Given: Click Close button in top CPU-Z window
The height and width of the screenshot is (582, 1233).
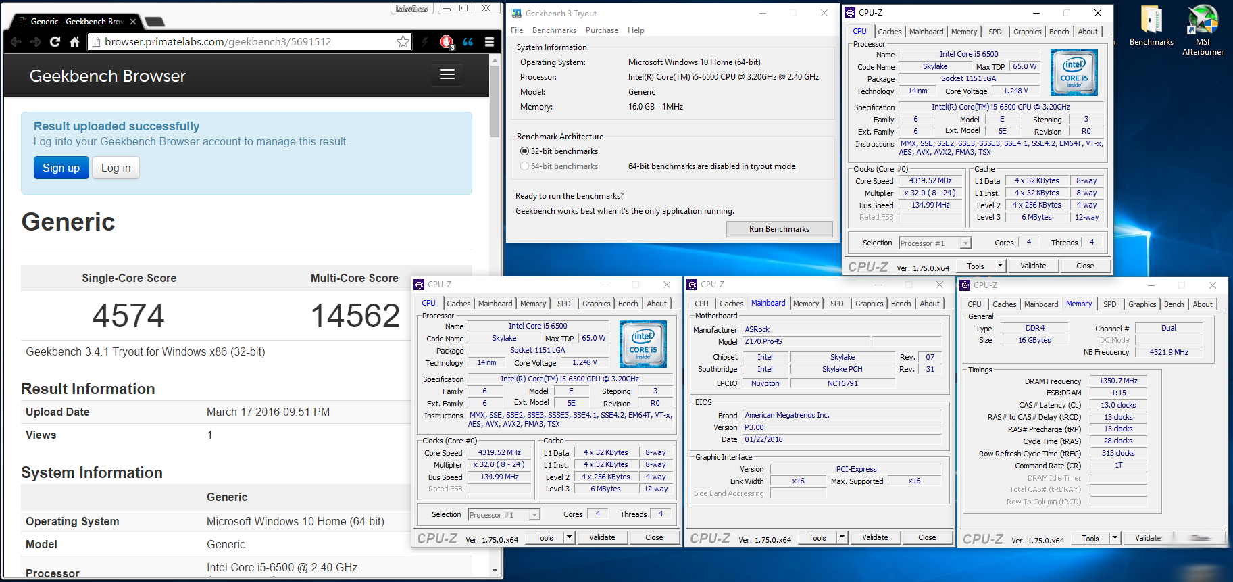Looking at the screenshot, I should 1085,266.
